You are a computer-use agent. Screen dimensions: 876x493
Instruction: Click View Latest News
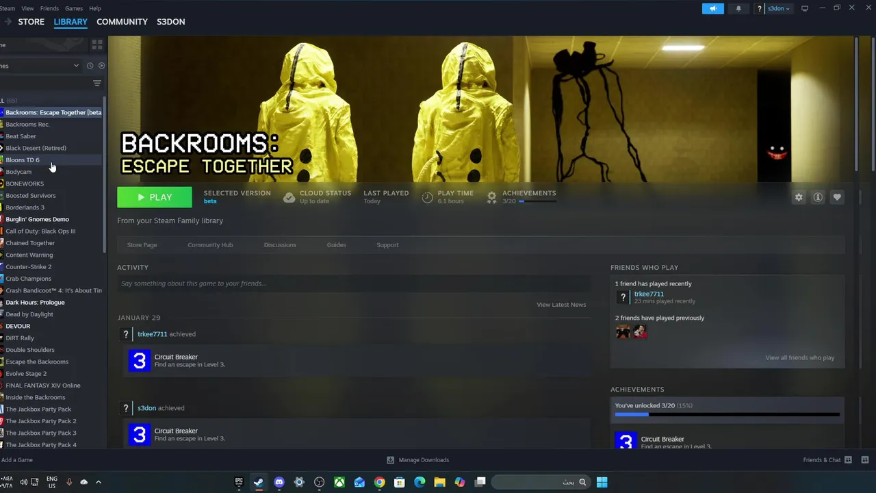pyautogui.click(x=561, y=305)
